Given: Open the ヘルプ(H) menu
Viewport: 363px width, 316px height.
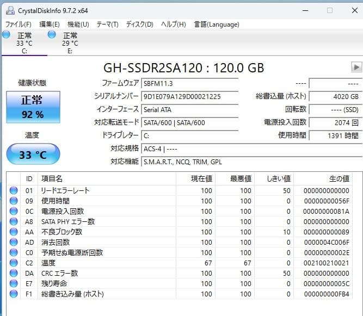Looking at the screenshot, I should pos(174,24).
